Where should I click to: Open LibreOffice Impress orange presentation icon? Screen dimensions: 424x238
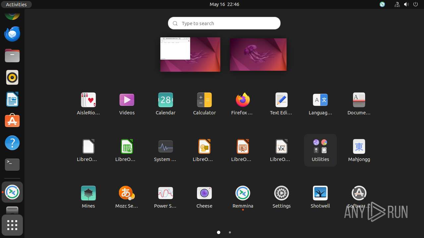tap(243, 150)
